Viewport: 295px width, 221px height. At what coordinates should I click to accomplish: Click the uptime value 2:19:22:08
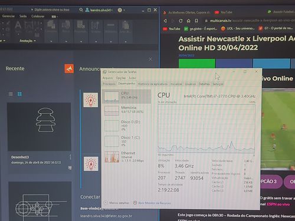168,190
